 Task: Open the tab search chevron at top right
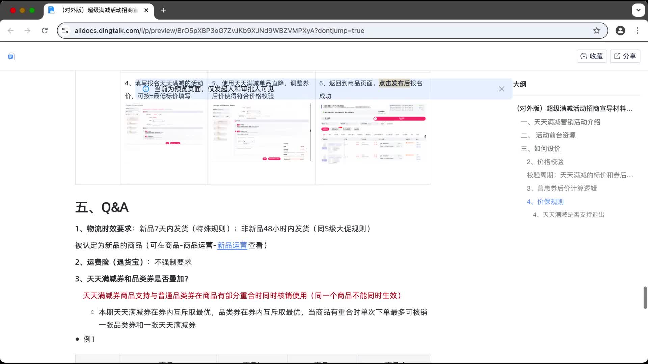[x=638, y=10]
